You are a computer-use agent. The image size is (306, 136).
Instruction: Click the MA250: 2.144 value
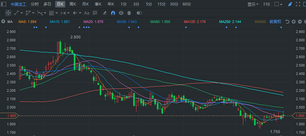coord(230,22)
